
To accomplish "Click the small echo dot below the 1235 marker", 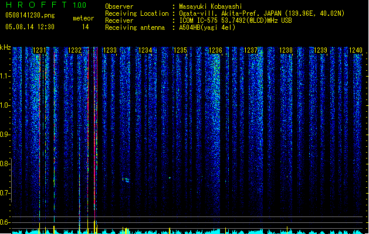I will point(170,178).
